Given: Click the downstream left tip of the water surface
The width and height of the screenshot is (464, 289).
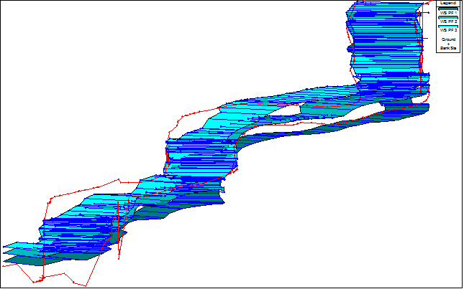Looking at the screenshot, I should click(x=6, y=245).
